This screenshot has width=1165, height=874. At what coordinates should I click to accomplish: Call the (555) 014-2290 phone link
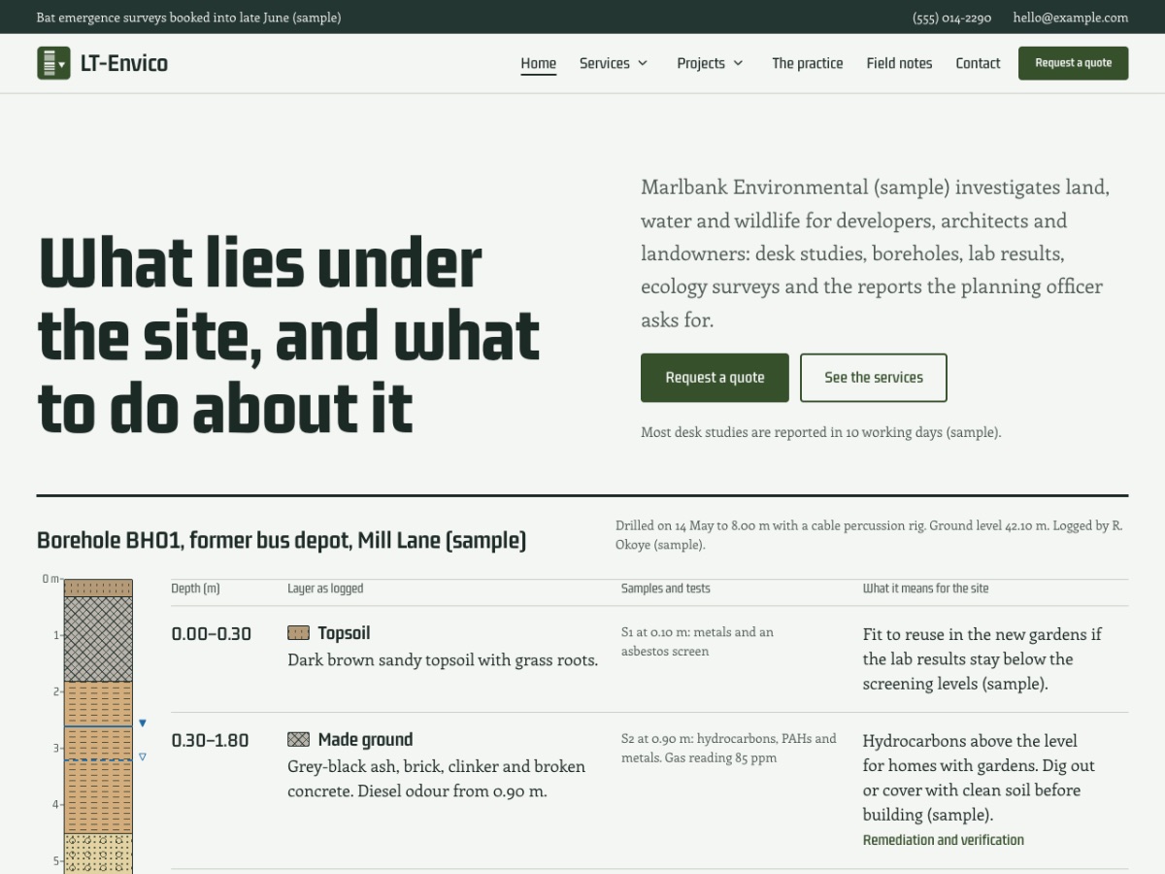click(x=952, y=17)
